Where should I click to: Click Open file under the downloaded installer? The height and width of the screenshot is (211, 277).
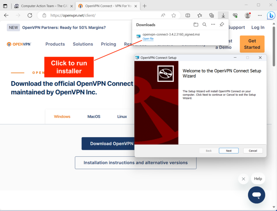coord(148,39)
